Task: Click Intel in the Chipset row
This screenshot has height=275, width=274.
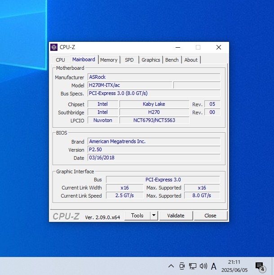Action: click(103, 104)
